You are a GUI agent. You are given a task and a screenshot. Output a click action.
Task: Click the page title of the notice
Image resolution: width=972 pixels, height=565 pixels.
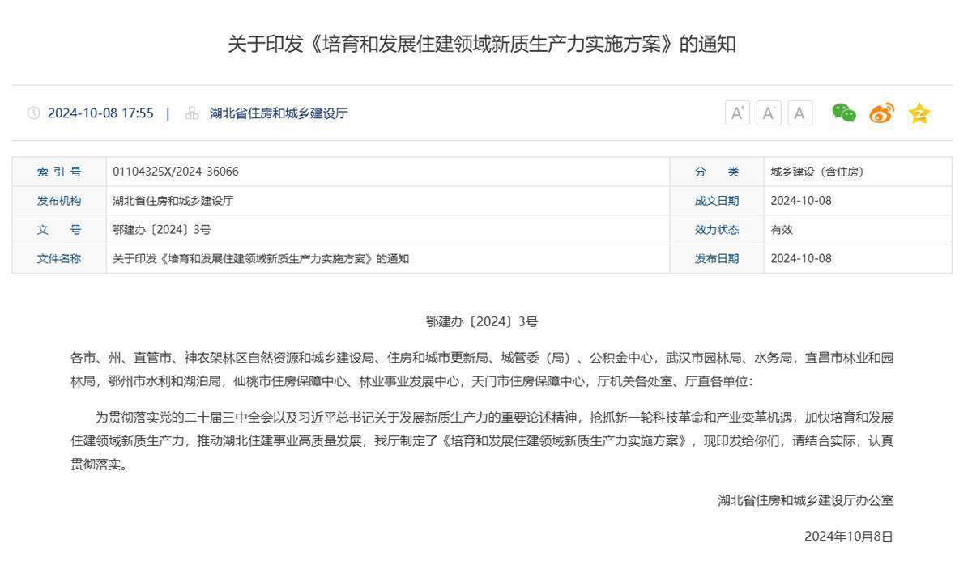[481, 44]
